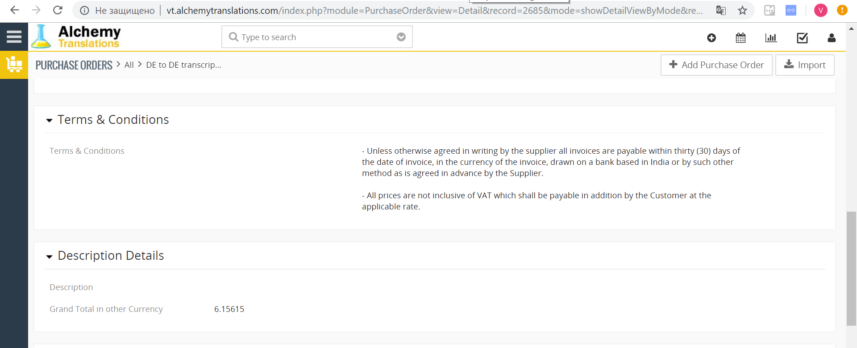The image size is (857, 348).
Task: Click the browser translate page icon
Action: (721, 10)
